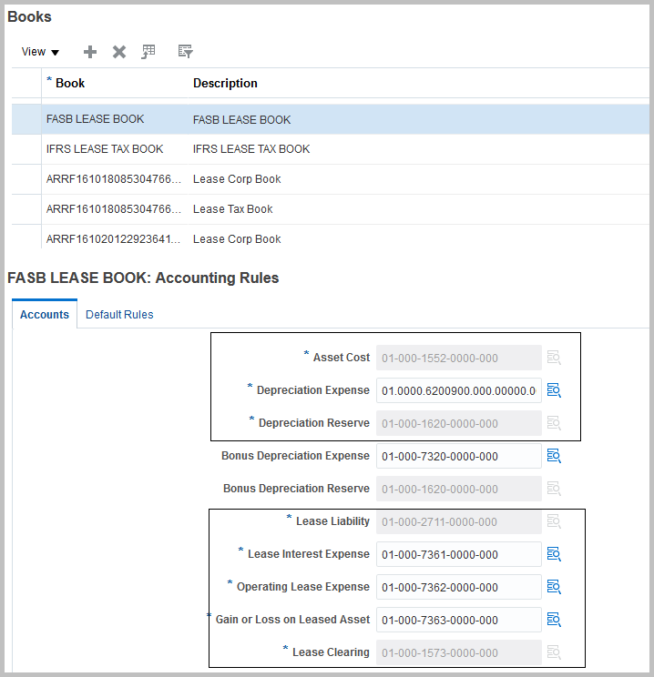Open search icon beside Depreciation Expense
Screen dimensions: 654x677
click(x=554, y=390)
